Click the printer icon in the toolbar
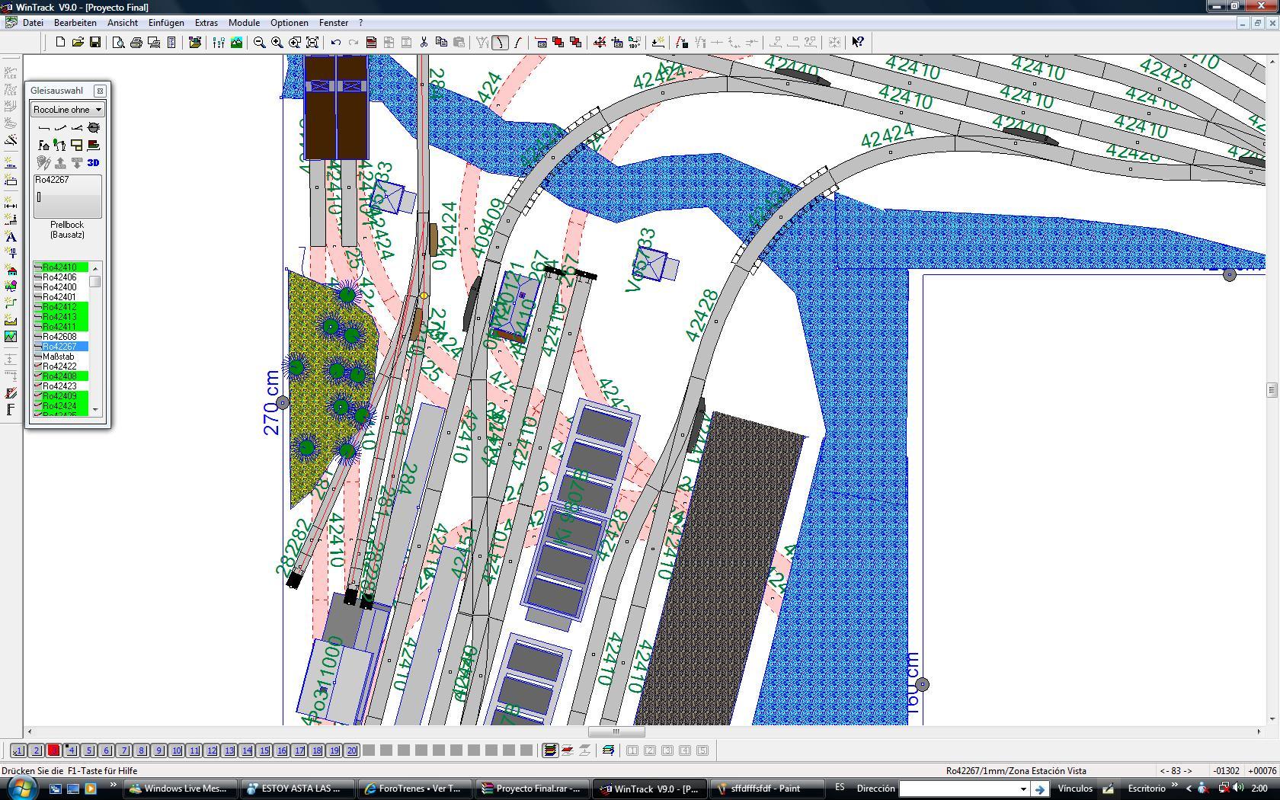The image size is (1280, 800). [136, 43]
